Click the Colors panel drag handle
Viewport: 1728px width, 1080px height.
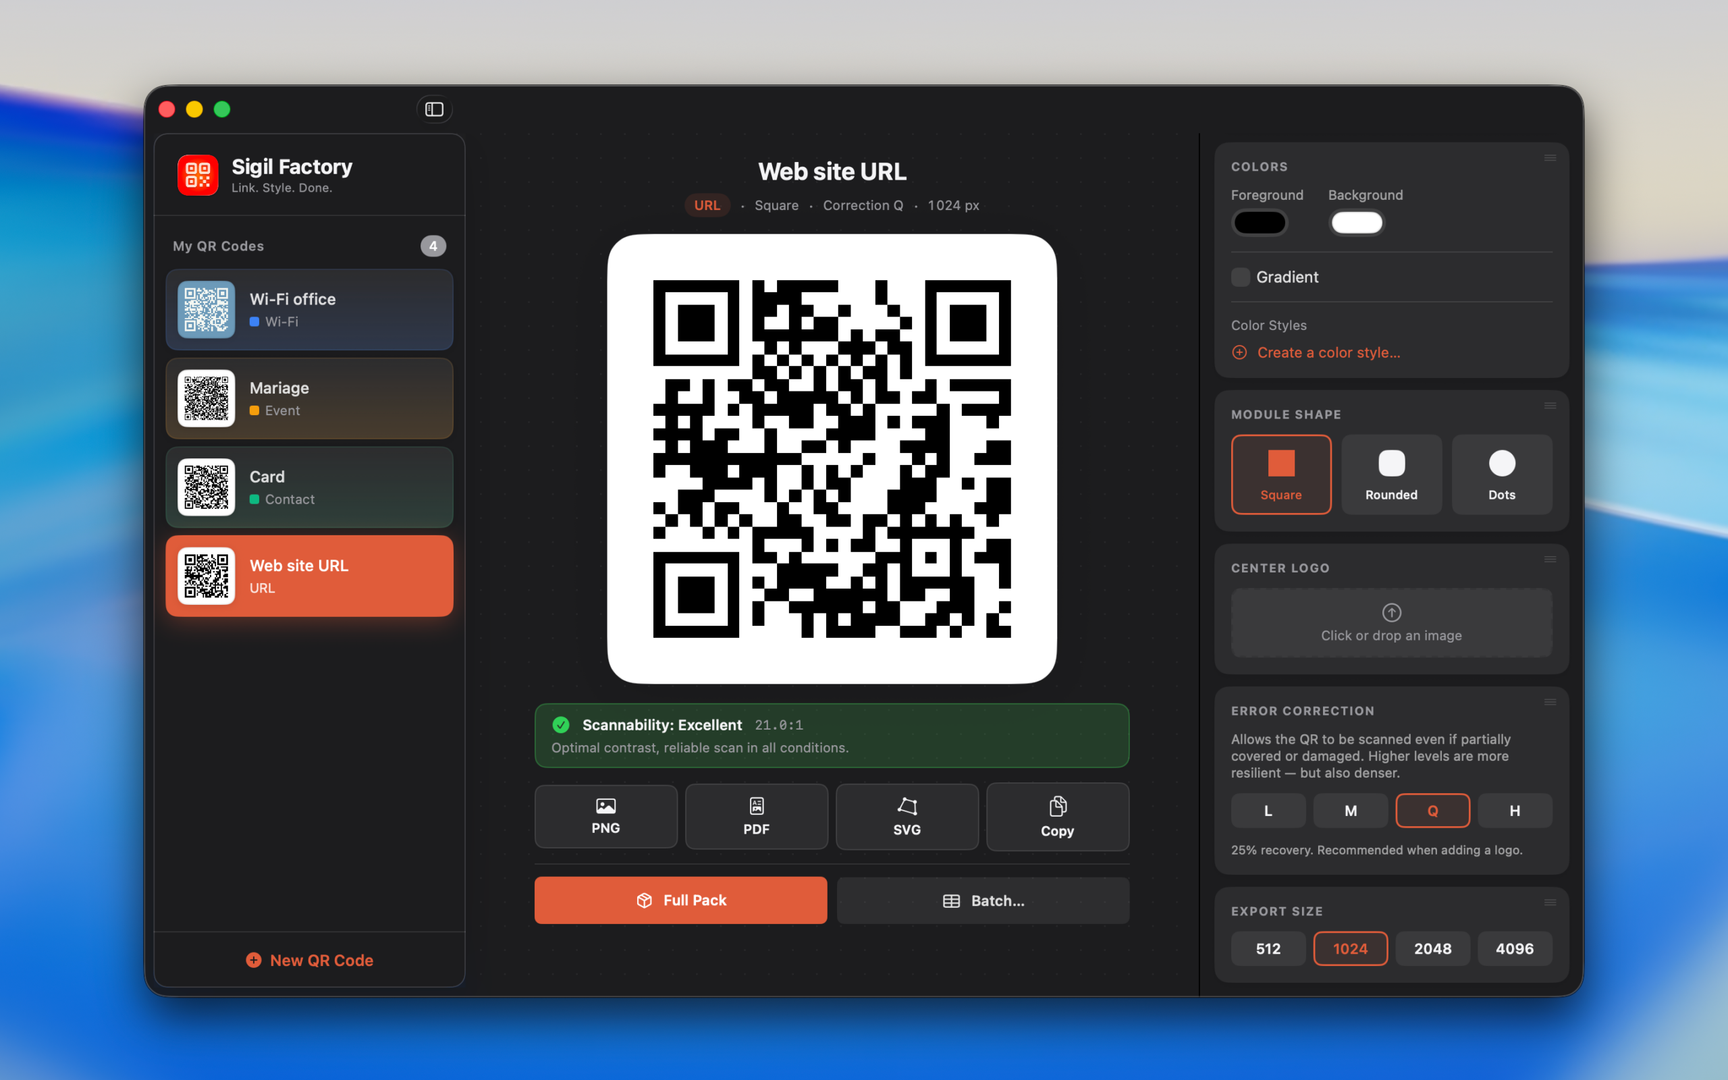coord(1550,158)
